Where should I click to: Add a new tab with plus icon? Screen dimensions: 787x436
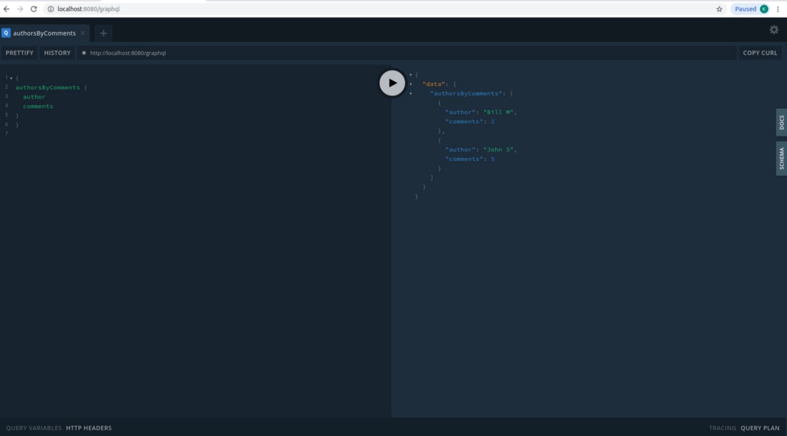103,33
